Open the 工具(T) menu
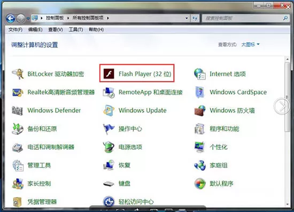This screenshot has height=212, width=294. (76, 29)
